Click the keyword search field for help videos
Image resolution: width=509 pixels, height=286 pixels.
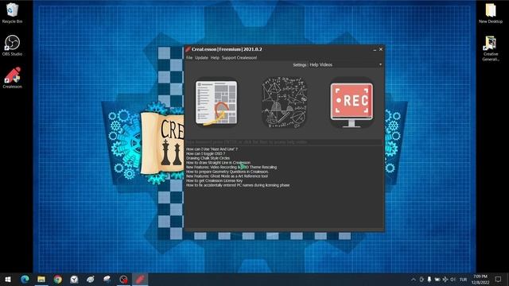coord(284,142)
